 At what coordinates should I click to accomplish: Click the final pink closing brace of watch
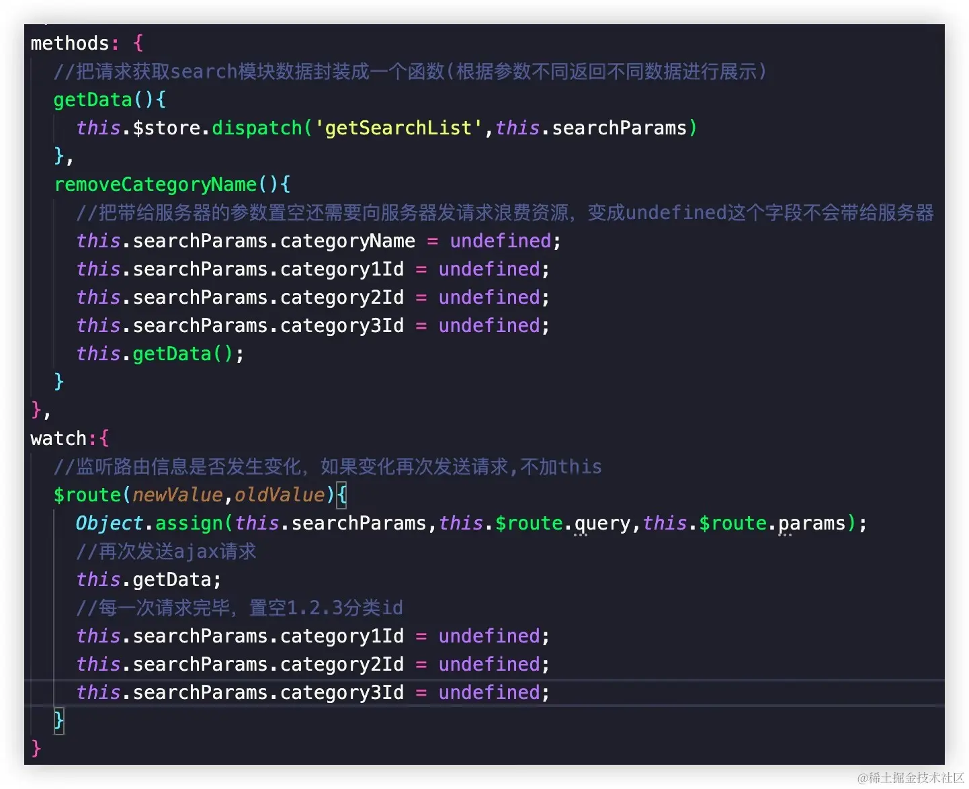[x=36, y=749]
